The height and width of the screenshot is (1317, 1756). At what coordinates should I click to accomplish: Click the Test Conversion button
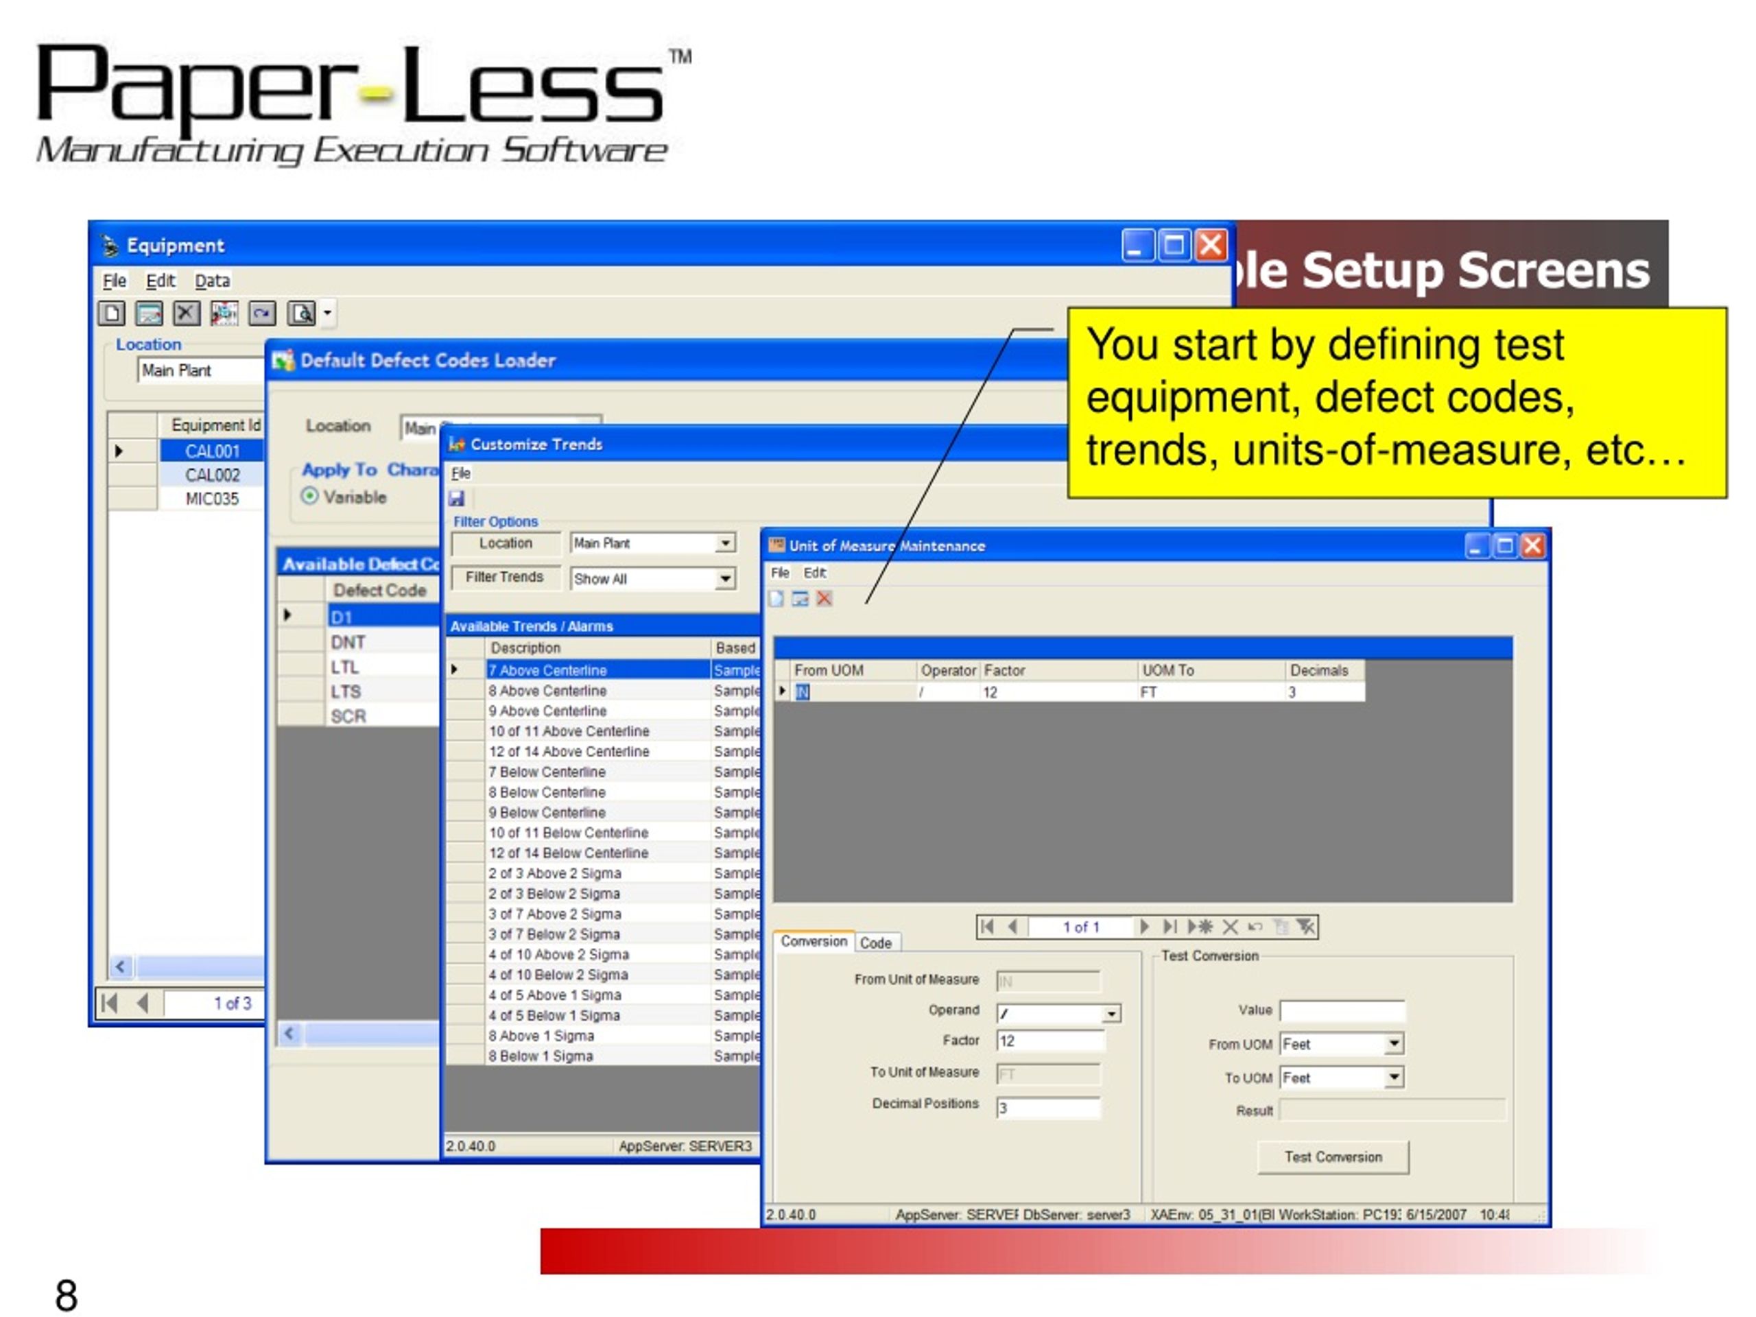[1333, 1156]
